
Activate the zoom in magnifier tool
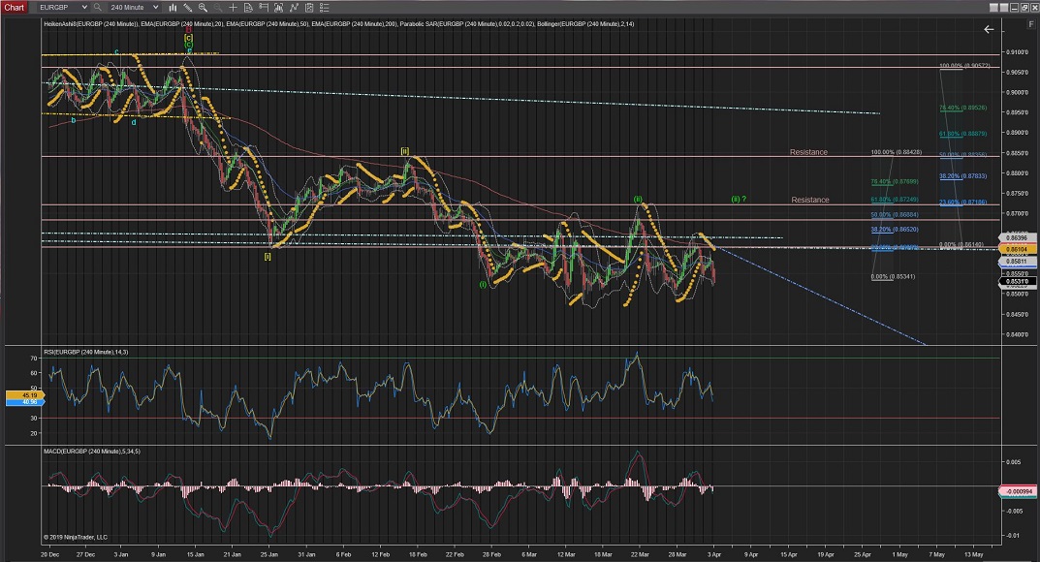point(203,8)
